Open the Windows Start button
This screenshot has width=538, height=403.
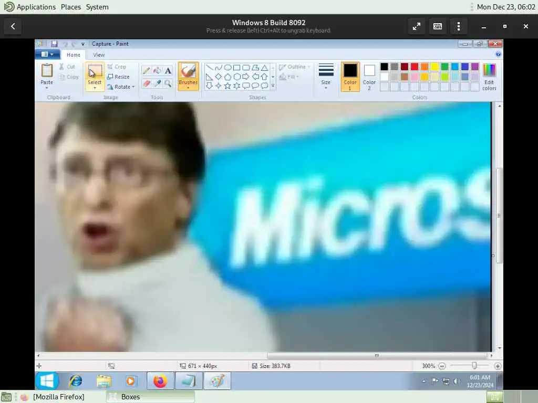pos(47,381)
